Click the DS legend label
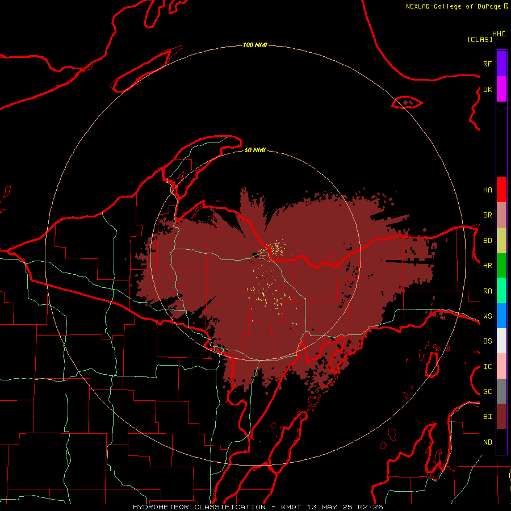The image size is (511, 511). click(x=488, y=341)
